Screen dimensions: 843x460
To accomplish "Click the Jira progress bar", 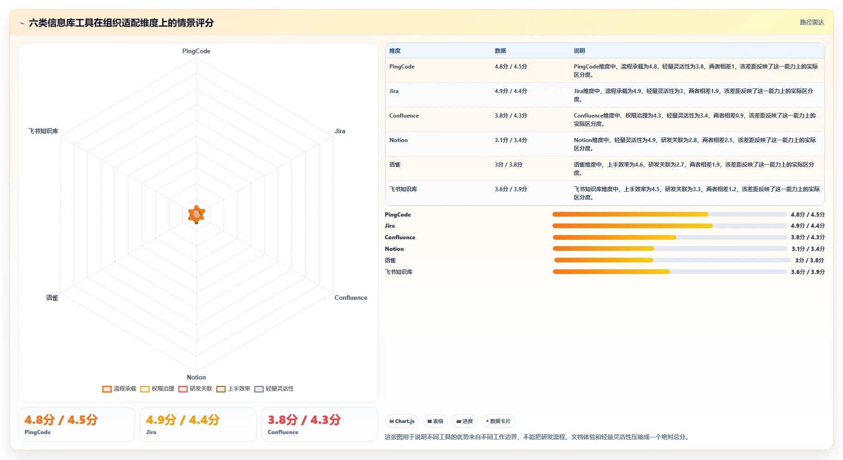I will click(x=669, y=226).
